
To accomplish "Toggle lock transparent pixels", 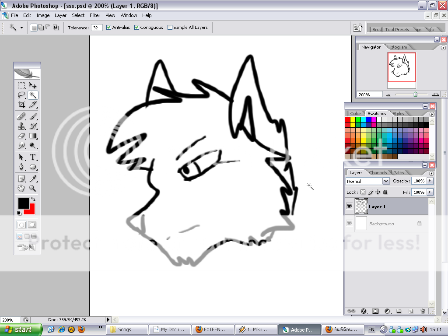I will (x=363, y=192).
